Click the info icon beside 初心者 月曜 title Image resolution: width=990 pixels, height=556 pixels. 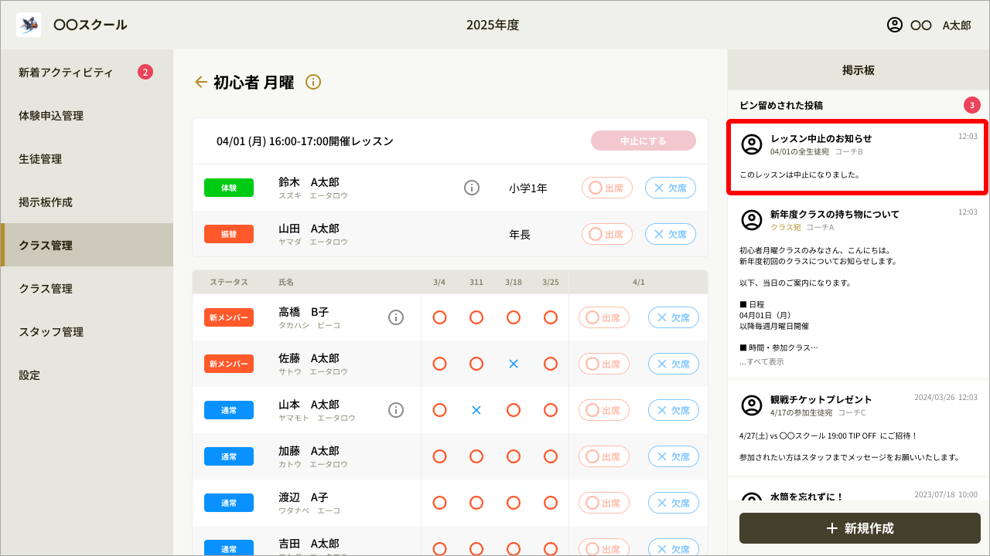point(312,81)
